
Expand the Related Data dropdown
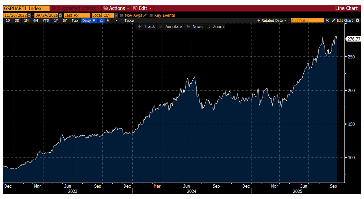pyautogui.click(x=271, y=21)
